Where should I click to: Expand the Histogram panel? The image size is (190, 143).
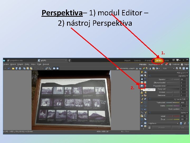(187, 73)
